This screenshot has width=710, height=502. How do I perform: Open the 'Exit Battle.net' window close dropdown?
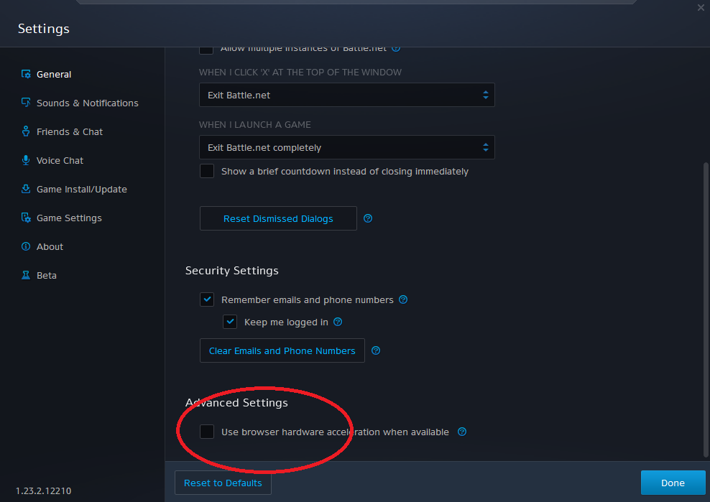click(x=347, y=95)
